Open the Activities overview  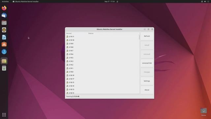5,1
